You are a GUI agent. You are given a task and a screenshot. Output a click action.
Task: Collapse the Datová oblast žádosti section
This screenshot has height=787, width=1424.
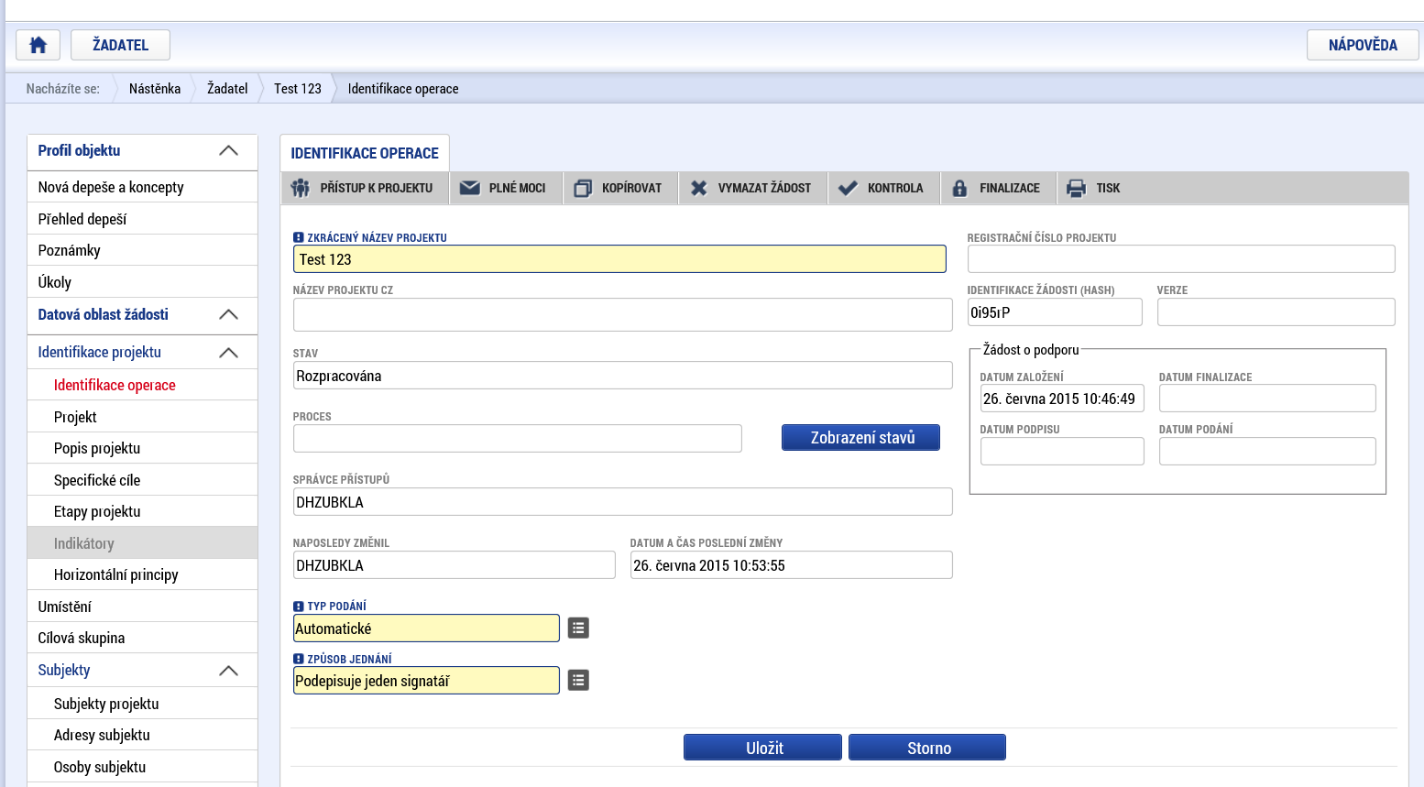(x=229, y=315)
